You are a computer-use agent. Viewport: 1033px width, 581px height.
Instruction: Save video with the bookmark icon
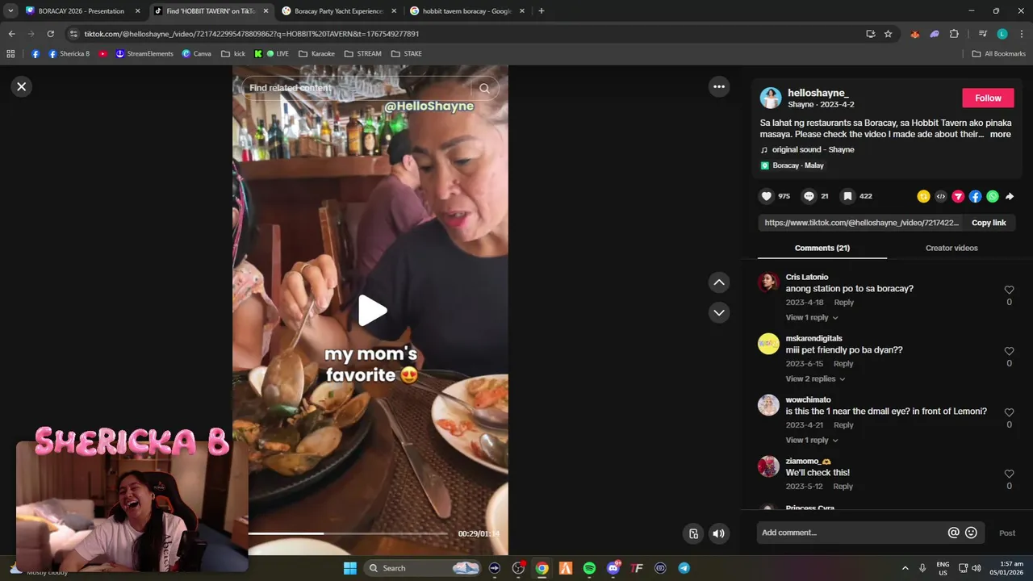(847, 196)
